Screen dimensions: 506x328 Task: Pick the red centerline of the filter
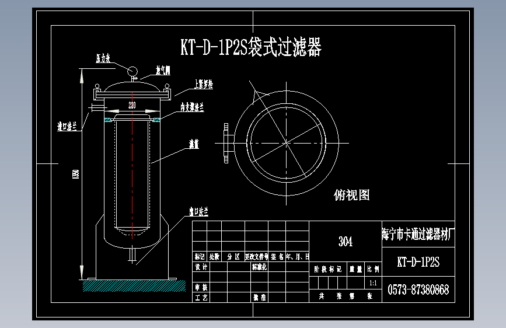coord(132,166)
